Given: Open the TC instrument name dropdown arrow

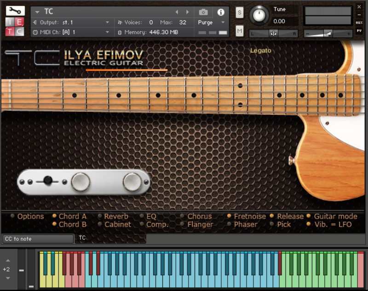Looking at the screenshot, I should click(37, 12).
